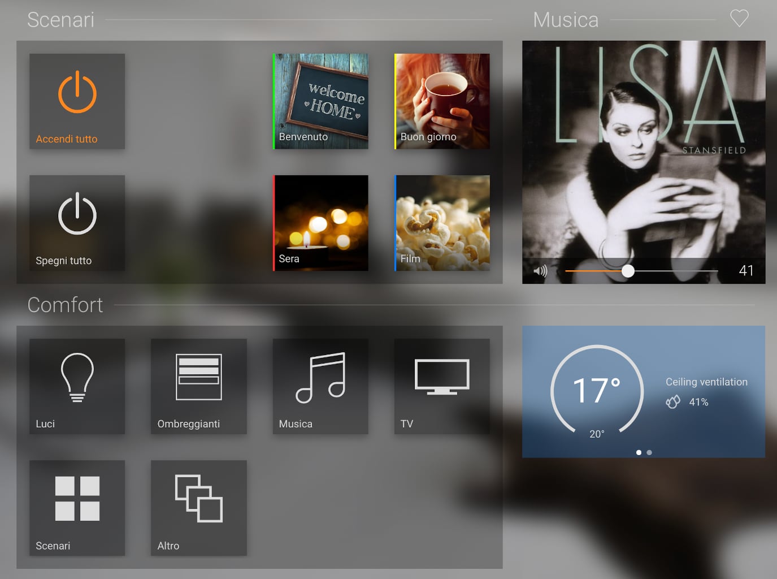Open the TV screen tile
Screen dimensions: 777x579
click(442, 386)
